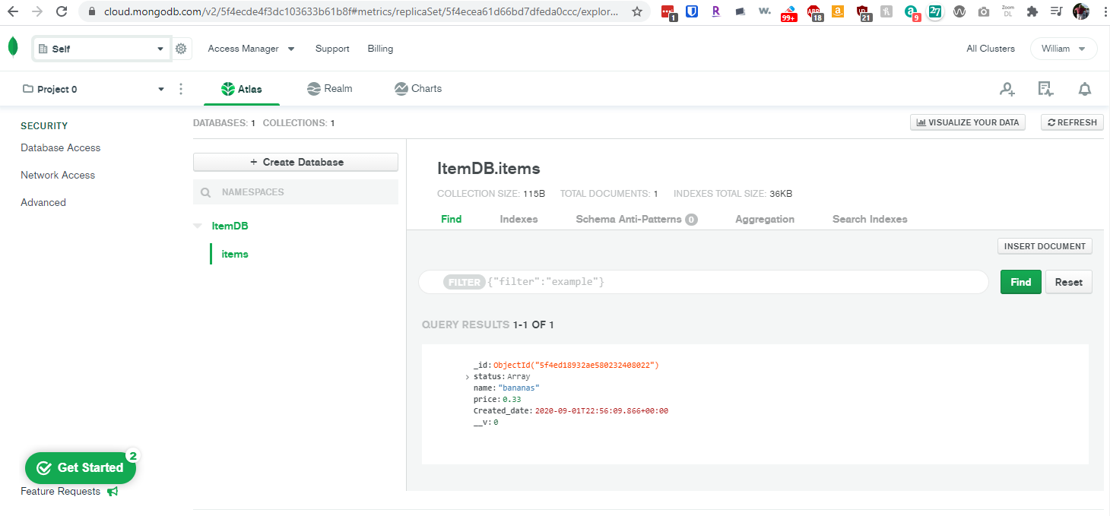The image size is (1110, 516).
Task: Open the Indexes tab
Action: pos(519,219)
